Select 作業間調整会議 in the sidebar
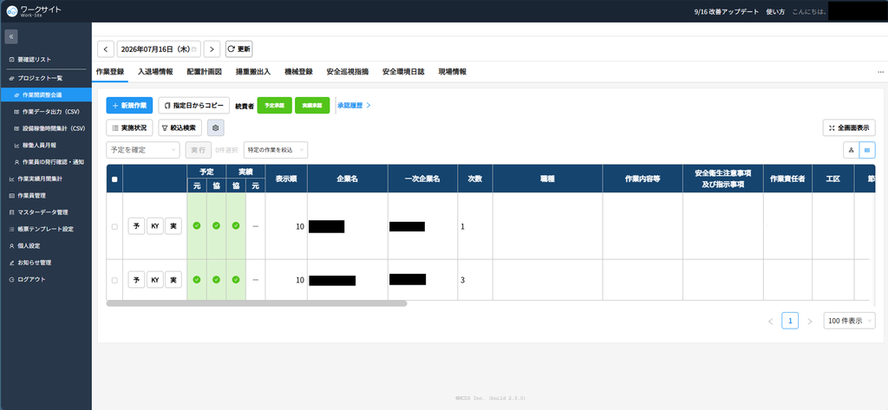This screenshot has width=888, height=410. pos(46,94)
